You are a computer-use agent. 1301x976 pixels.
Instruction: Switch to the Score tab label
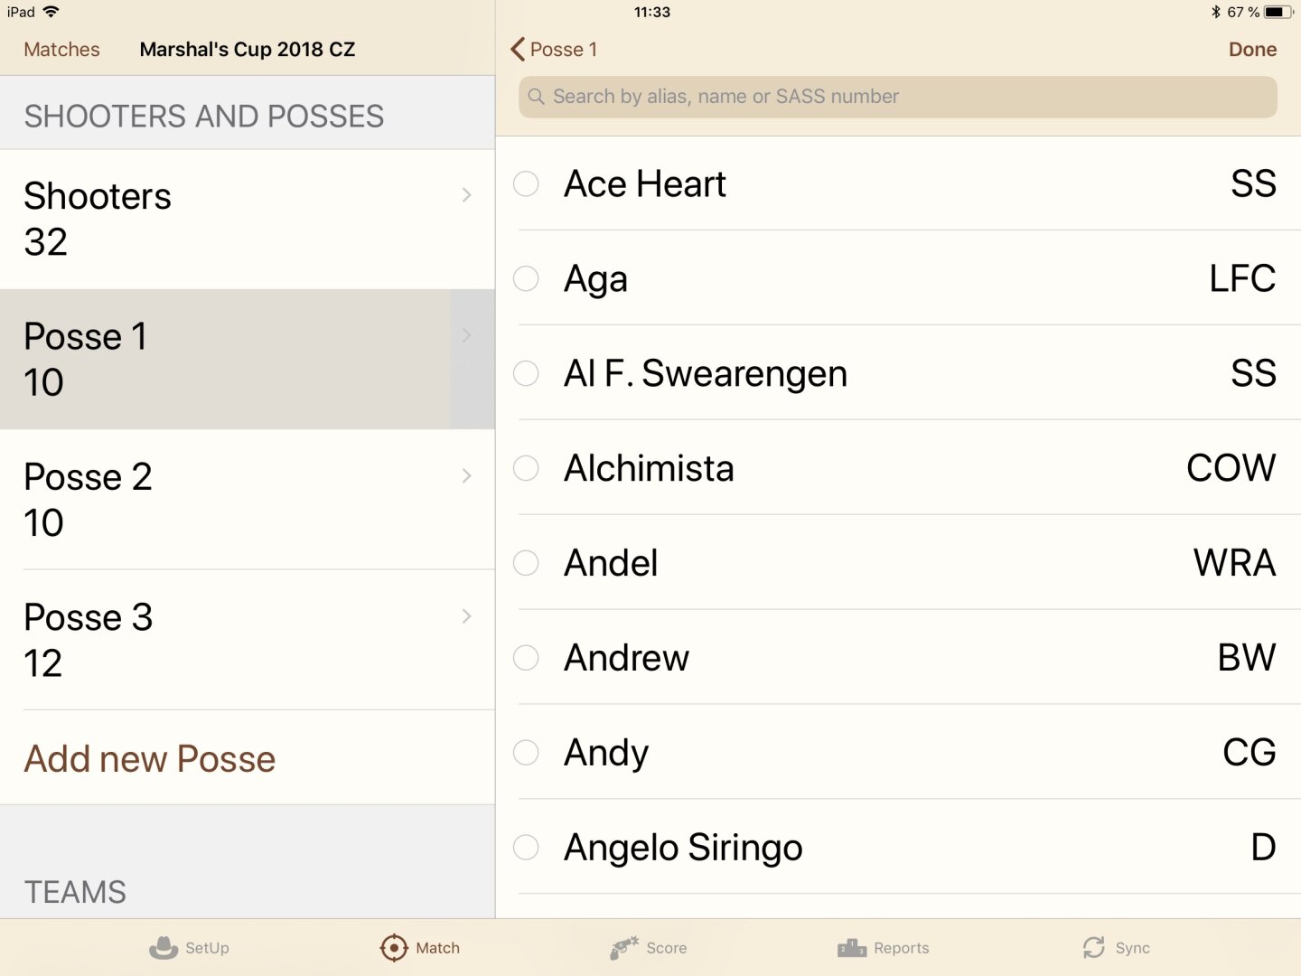pos(667,948)
